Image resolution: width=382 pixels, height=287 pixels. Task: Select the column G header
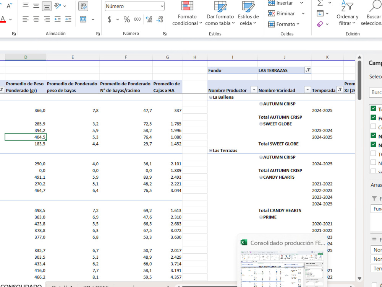[x=167, y=57]
